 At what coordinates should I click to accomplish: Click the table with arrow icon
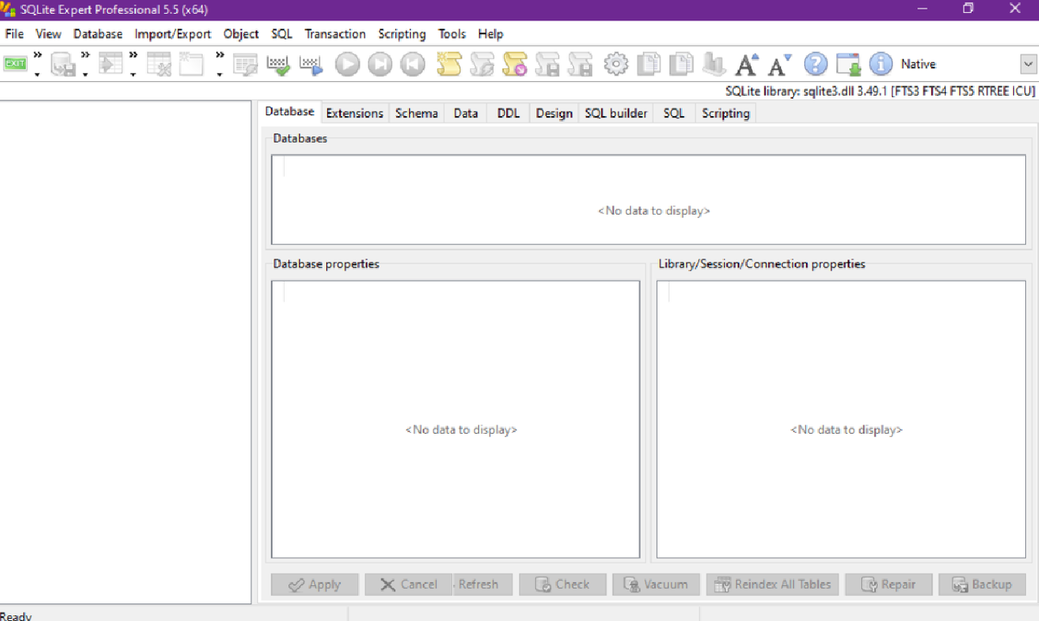click(110, 64)
